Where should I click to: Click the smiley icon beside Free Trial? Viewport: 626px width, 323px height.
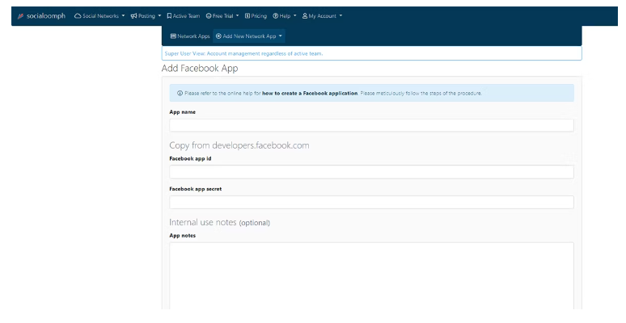209,16
